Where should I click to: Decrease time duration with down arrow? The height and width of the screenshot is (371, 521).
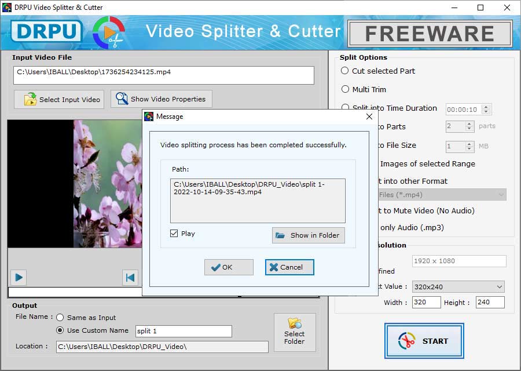tap(486, 112)
